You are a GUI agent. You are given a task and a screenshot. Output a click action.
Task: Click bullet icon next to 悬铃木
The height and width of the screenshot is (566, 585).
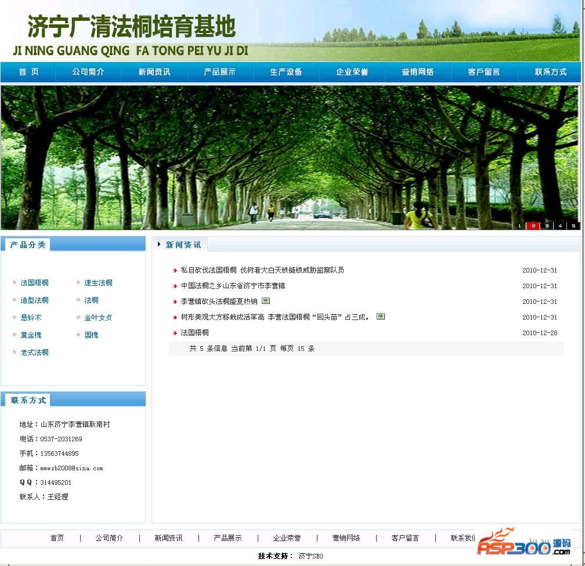click(x=15, y=317)
